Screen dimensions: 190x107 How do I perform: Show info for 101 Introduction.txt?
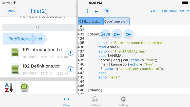70,53
